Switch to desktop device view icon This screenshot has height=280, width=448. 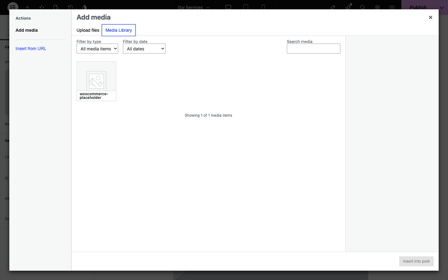(x=228, y=7)
